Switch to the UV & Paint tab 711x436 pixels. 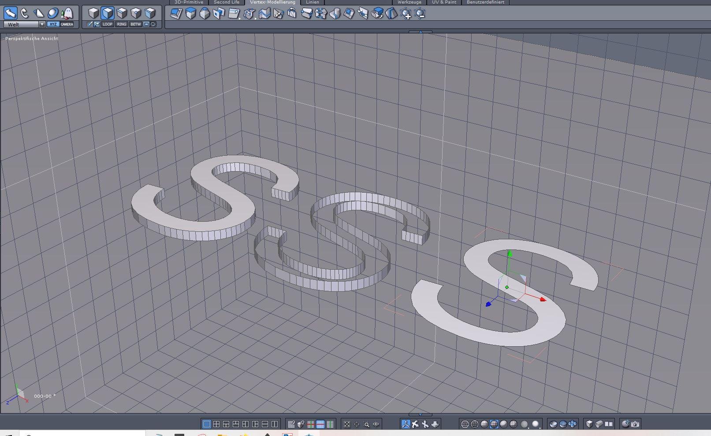coord(444,2)
